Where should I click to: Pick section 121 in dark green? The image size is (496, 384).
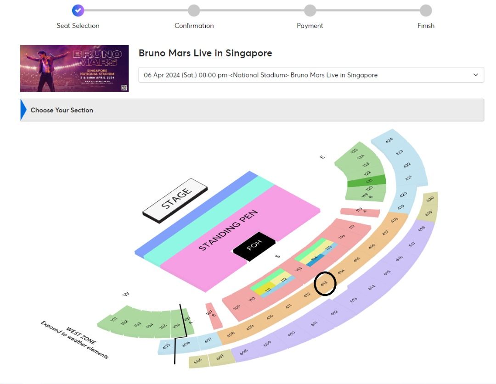click(366, 182)
